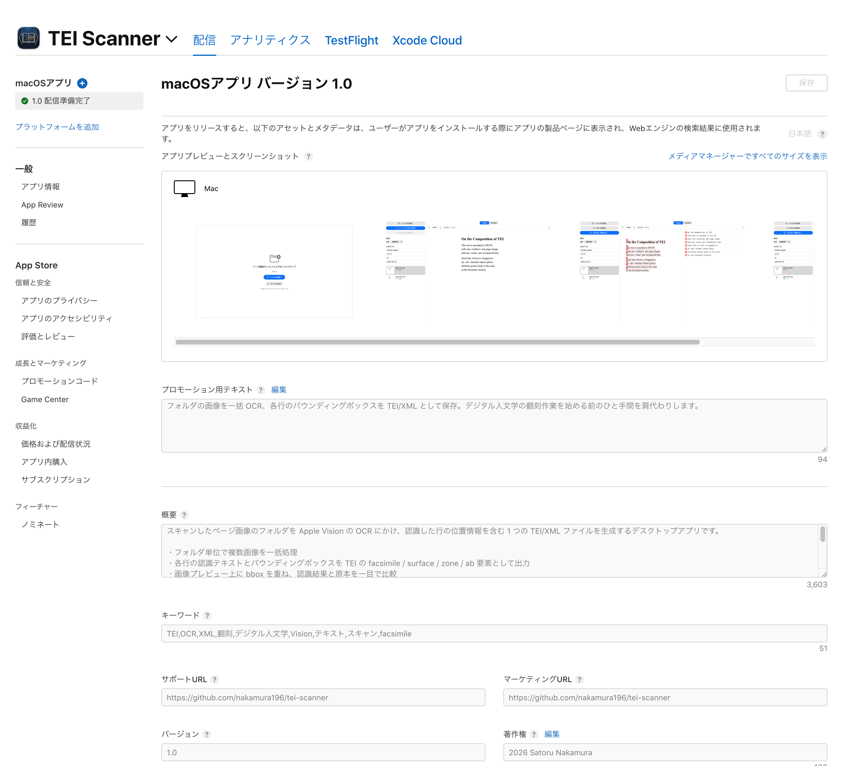This screenshot has height=766, width=863.
Task: Open 履歴 in the sidebar
Action: (x=29, y=222)
